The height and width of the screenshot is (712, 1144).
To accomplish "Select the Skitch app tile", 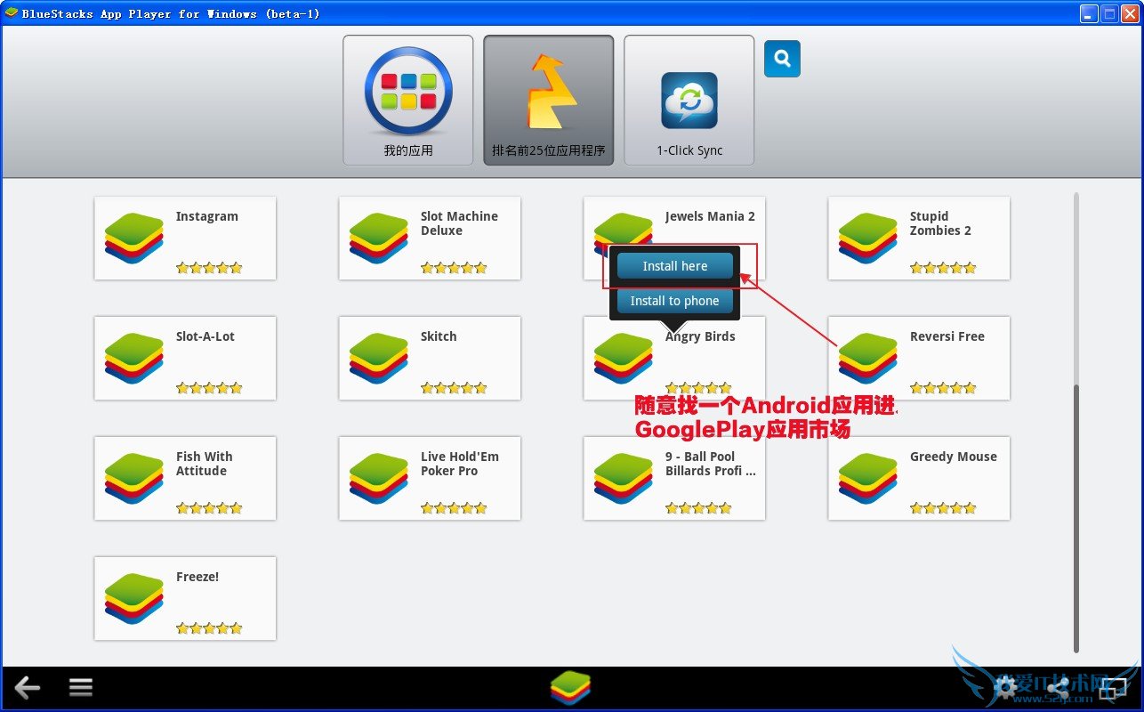I will pos(430,359).
